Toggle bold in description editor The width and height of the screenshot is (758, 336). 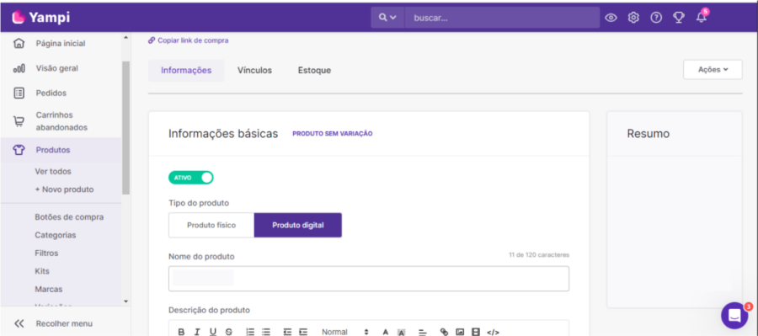click(181, 332)
